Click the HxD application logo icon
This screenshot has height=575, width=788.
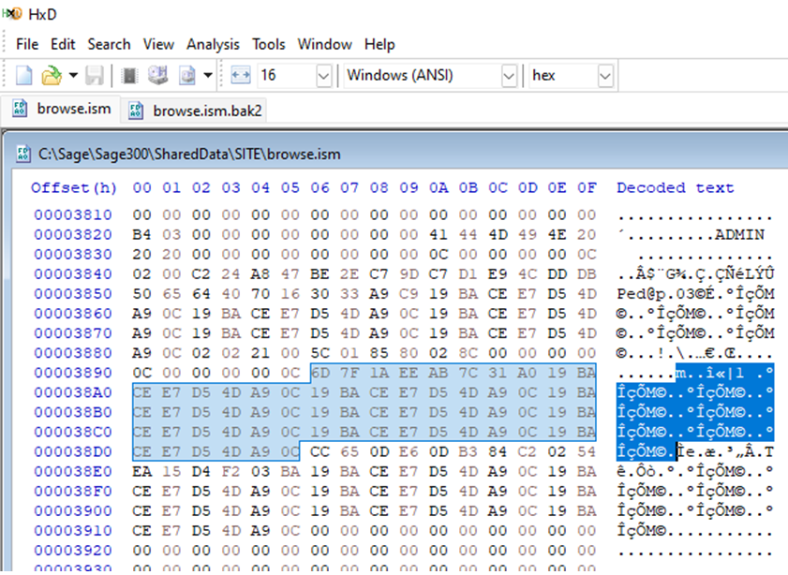pos(12,14)
